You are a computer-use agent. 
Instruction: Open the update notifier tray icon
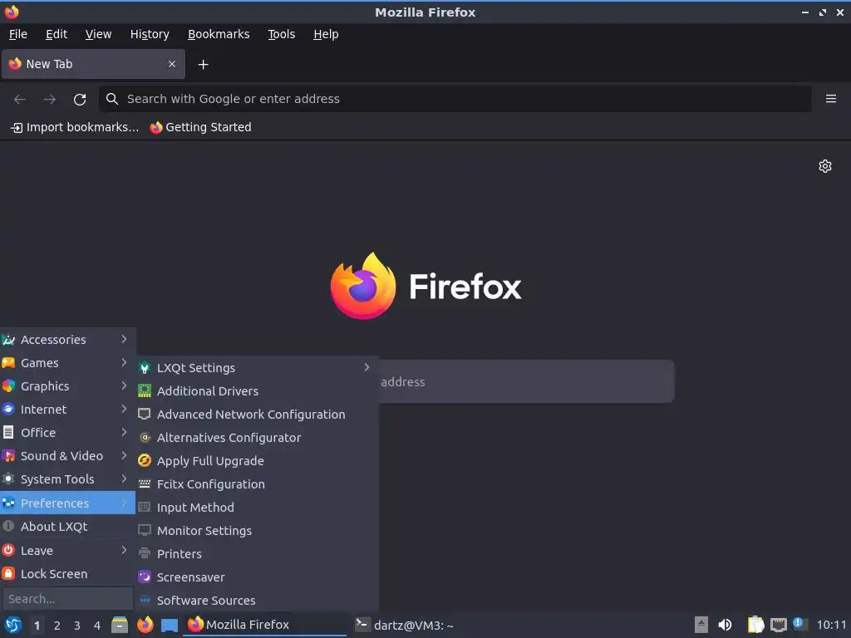800,624
